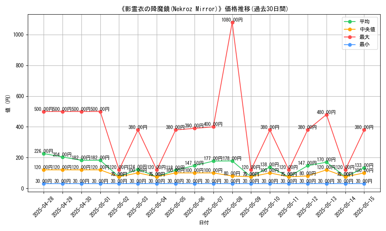Click the blue min data point on 2025-04-28

coord(44,184)
